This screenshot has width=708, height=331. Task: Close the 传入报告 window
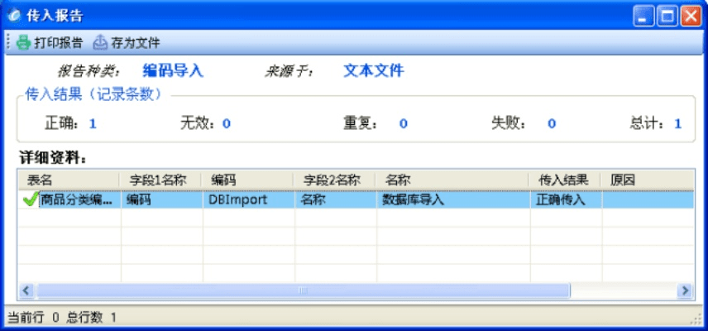691,17
